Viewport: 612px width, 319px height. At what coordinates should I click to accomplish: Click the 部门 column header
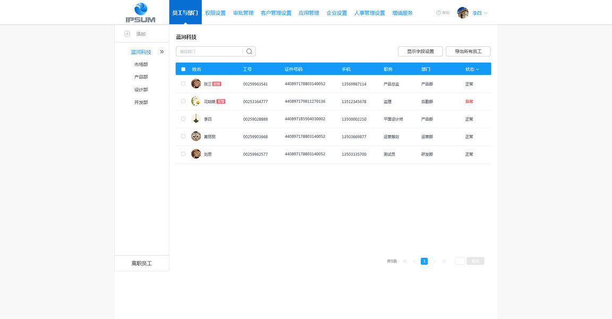point(426,69)
